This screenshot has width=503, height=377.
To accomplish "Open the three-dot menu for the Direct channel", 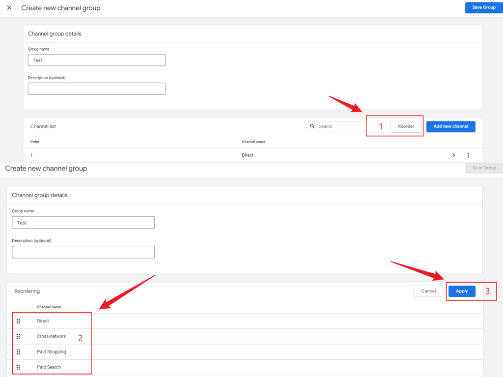I will [468, 155].
